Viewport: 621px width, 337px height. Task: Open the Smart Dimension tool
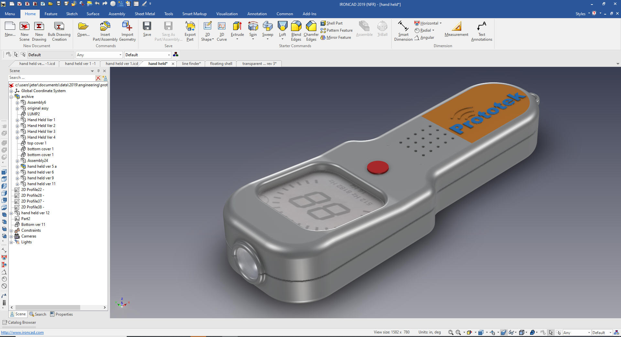coord(403,31)
